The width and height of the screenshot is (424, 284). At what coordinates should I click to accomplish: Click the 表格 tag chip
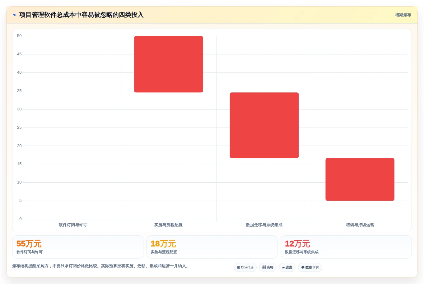(268, 268)
